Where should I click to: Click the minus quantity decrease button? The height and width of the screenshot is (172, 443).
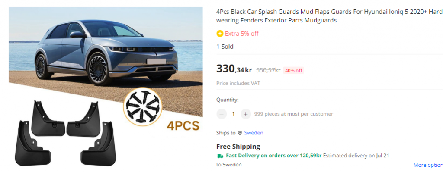(x=221, y=114)
